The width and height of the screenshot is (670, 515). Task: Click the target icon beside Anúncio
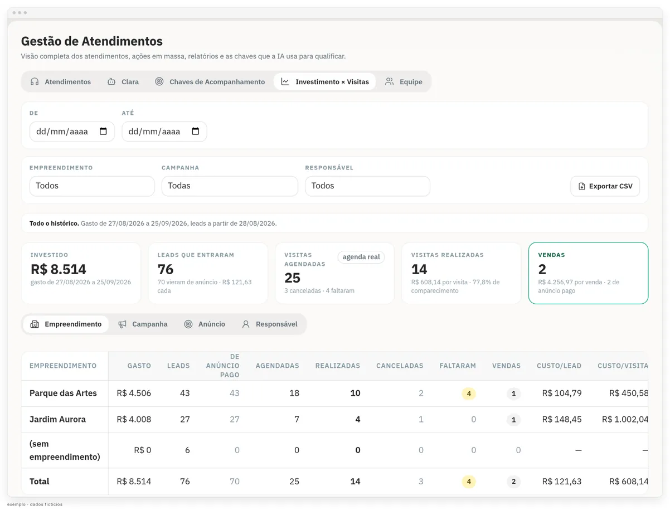(188, 324)
